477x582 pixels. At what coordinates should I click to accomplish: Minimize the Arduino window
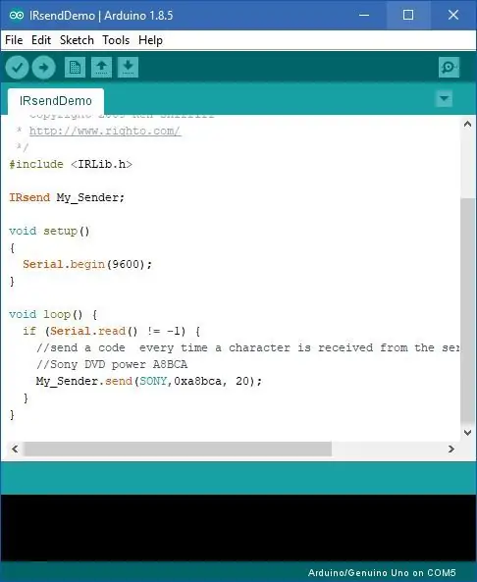click(x=364, y=16)
